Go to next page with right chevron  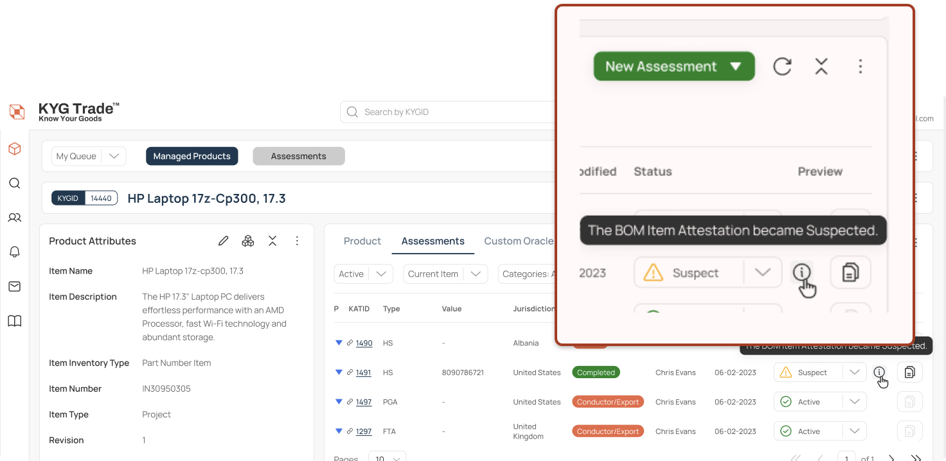tap(891, 458)
